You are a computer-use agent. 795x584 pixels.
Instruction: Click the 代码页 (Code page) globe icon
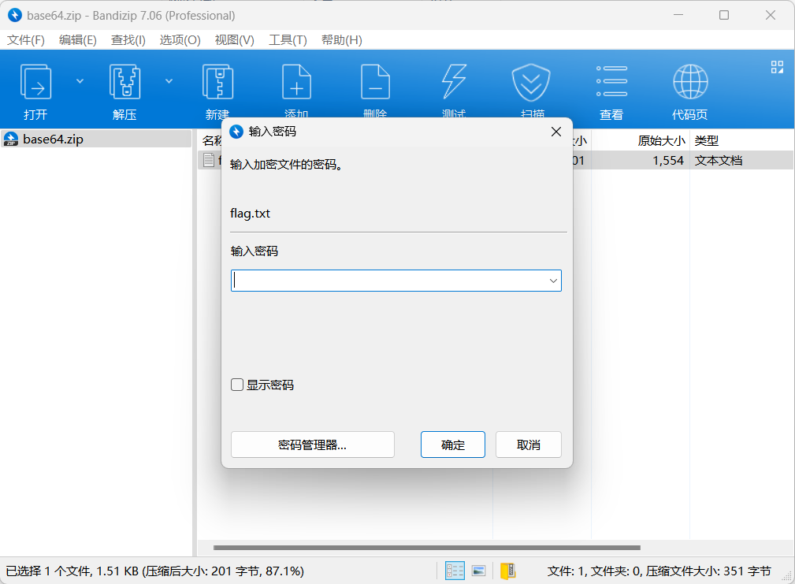click(x=689, y=82)
